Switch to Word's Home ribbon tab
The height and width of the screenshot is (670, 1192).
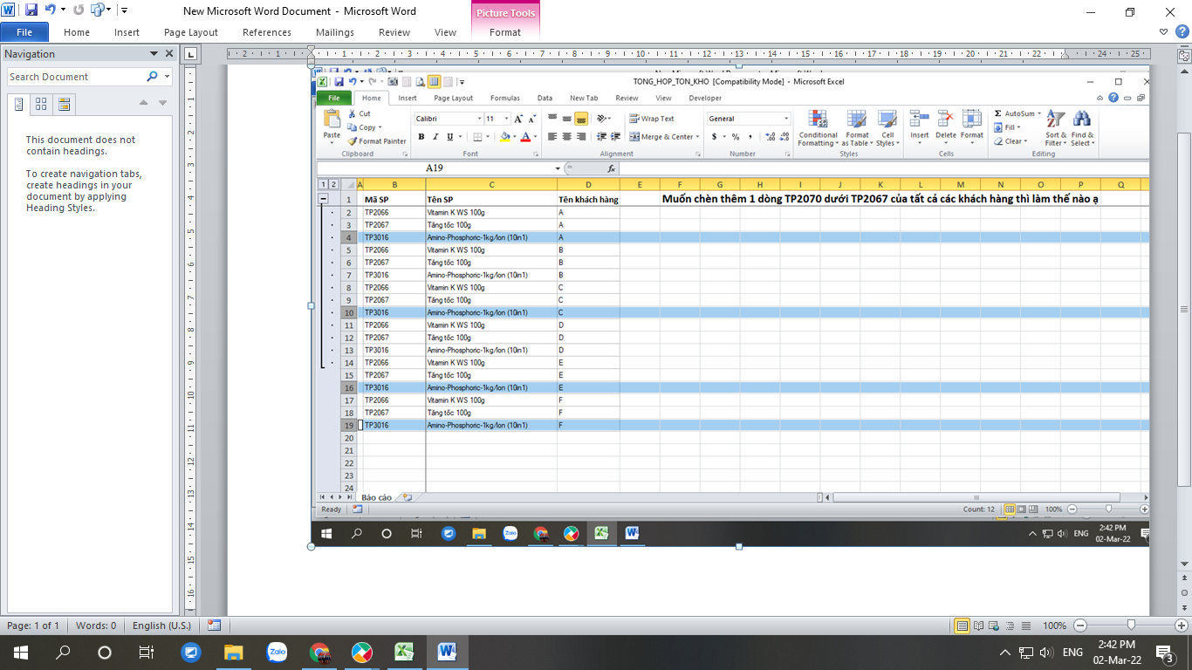[x=77, y=32]
